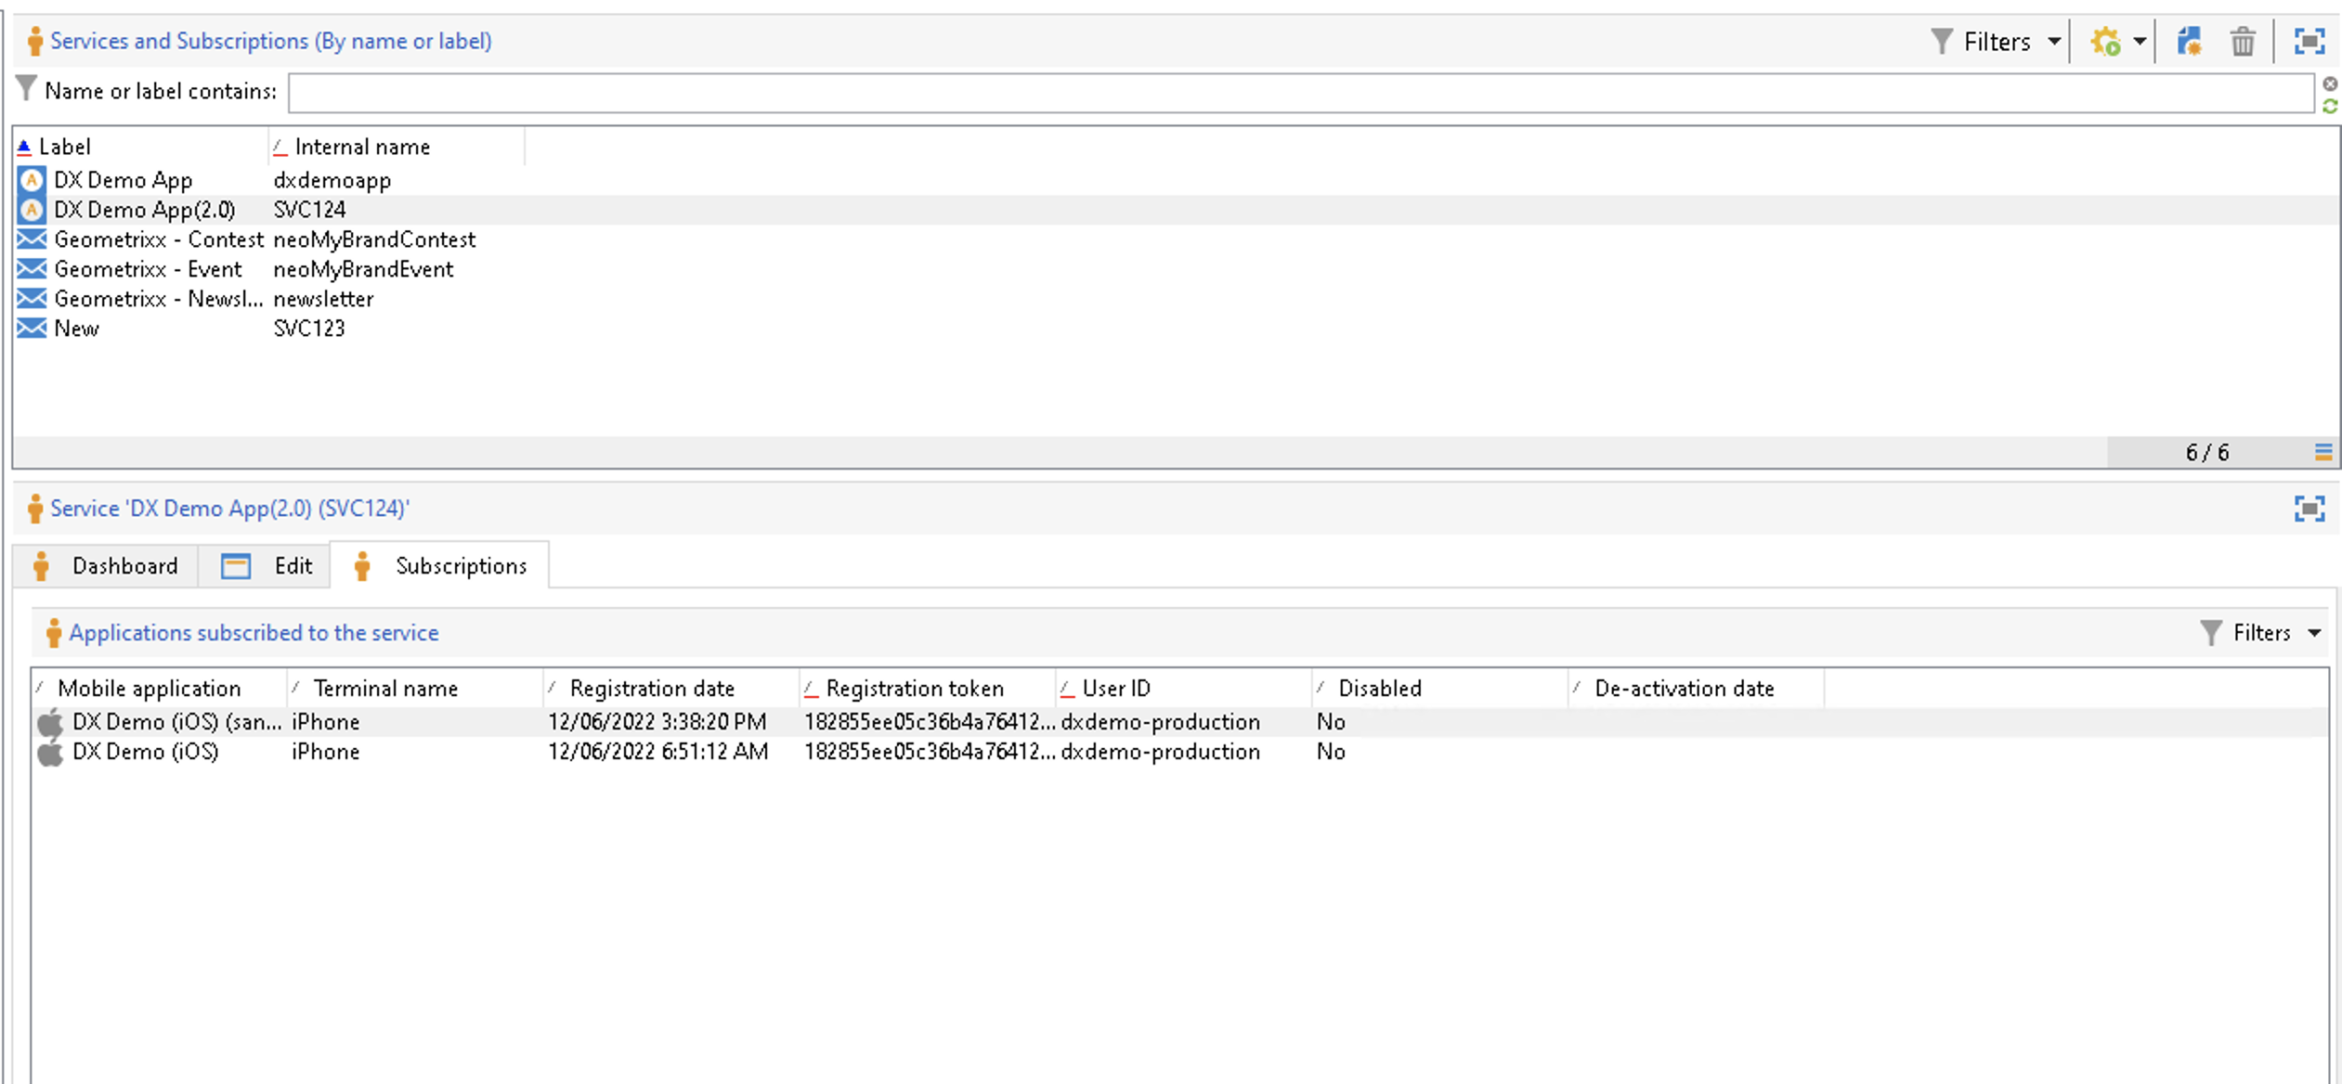Viewport: 2342px width, 1084px height.
Task: Select the Geometrixx - Event service
Action: pyautogui.click(x=1177, y=269)
